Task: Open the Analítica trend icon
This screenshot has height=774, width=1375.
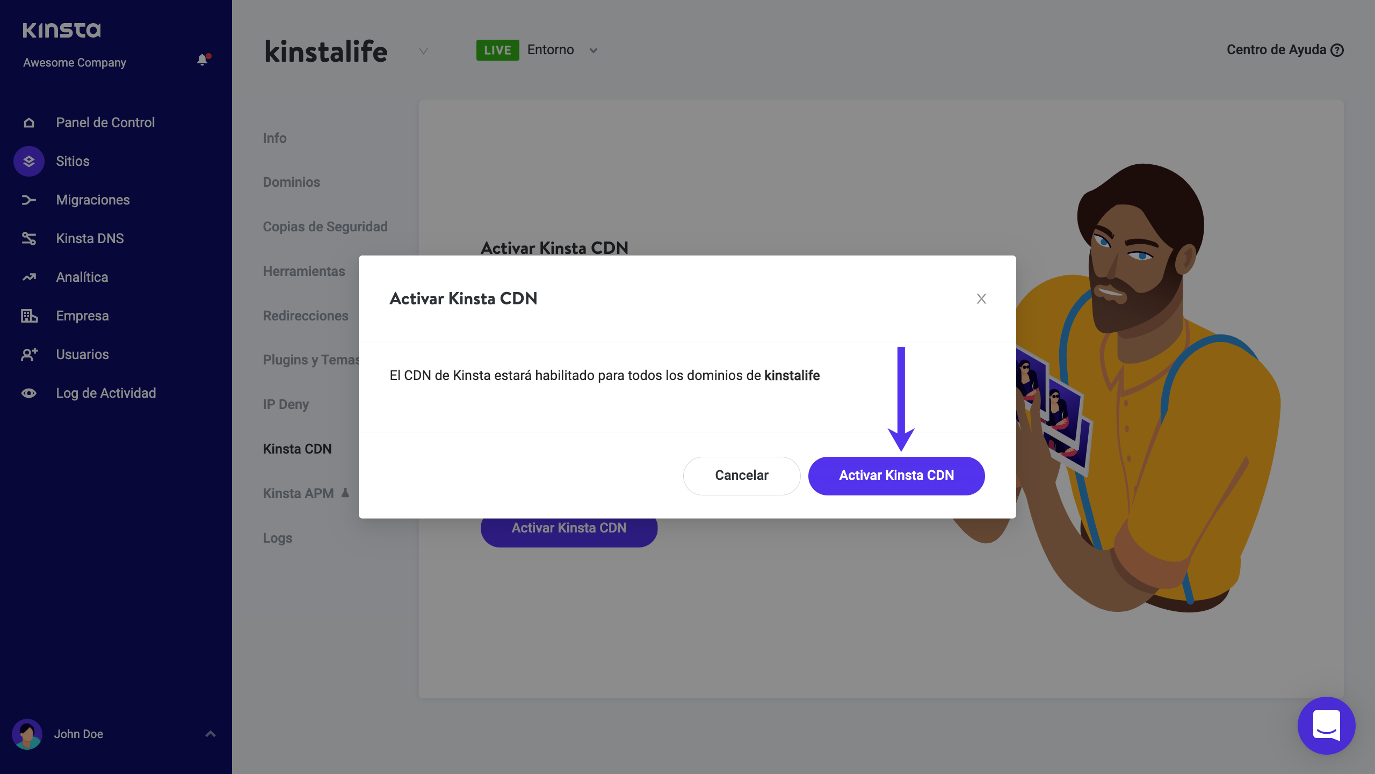Action: pyautogui.click(x=29, y=278)
